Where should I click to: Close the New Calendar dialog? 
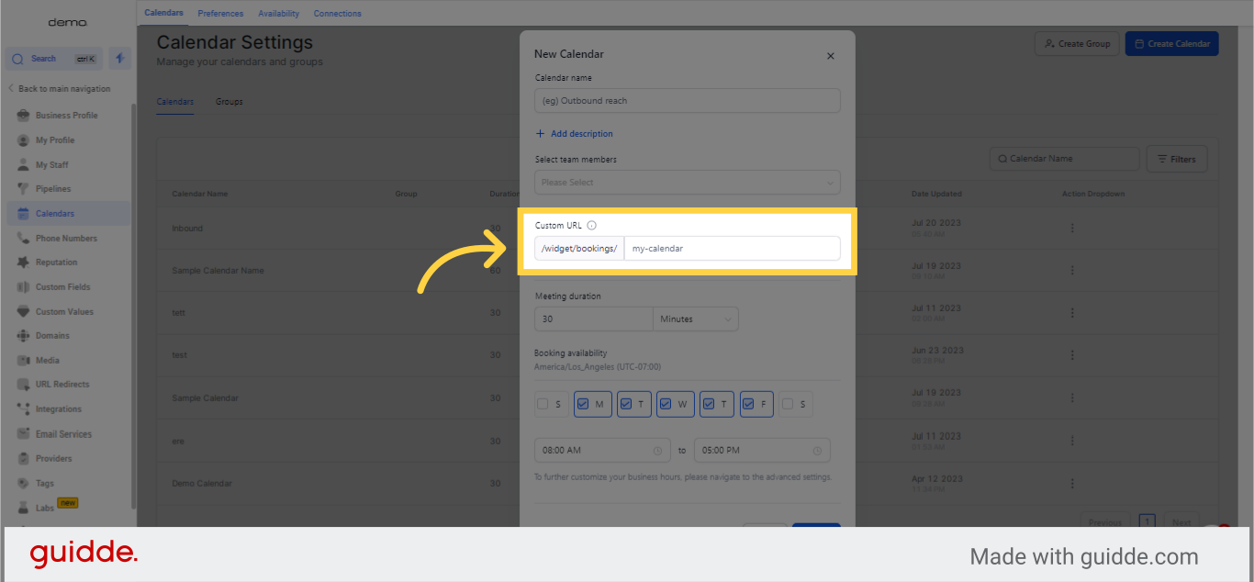point(830,56)
